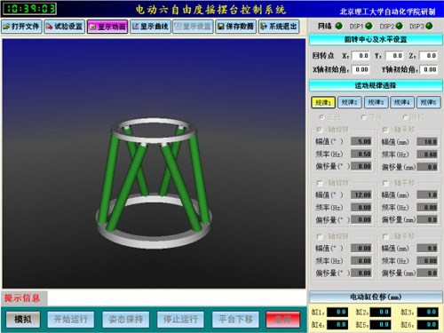Toggle the second axis rotation checkbox
The height and width of the screenshot is (333, 444).
pos(320,183)
